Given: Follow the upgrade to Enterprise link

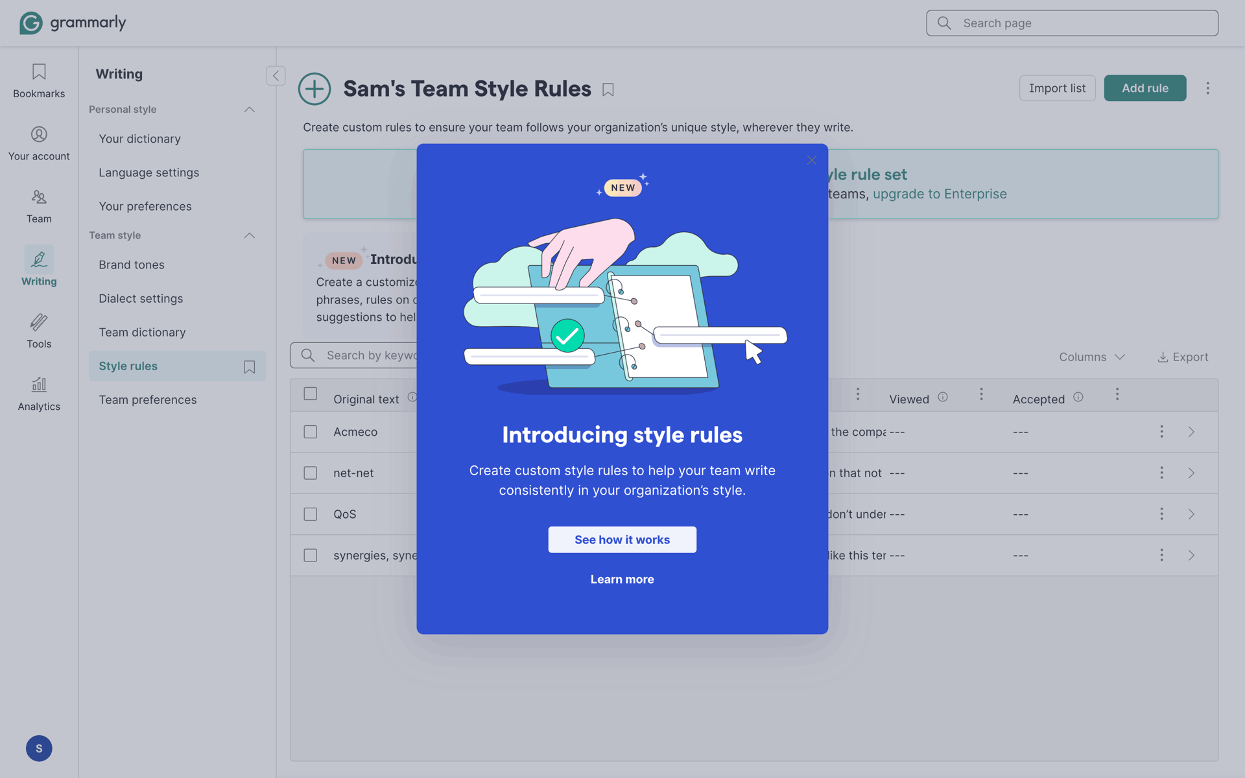Looking at the screenshot, I should [940, 194].
